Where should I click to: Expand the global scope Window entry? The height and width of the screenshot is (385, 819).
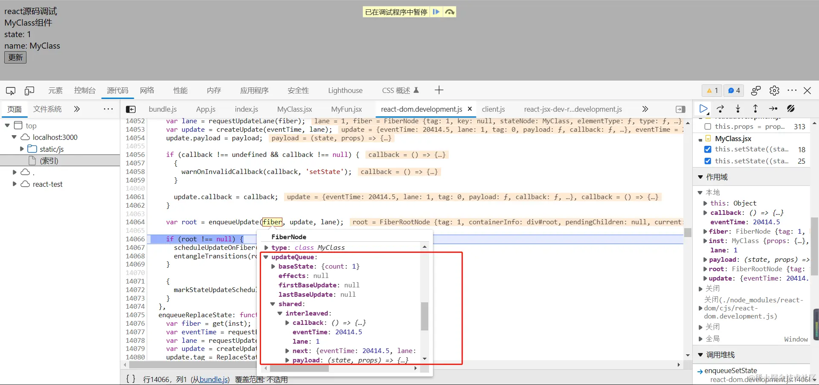tap(700, 339)
